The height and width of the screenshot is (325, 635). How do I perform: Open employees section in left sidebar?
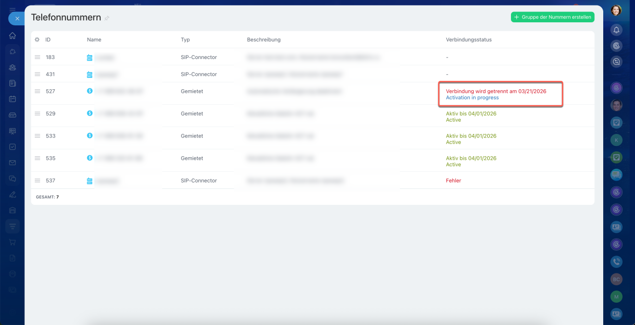coord(12,67)
